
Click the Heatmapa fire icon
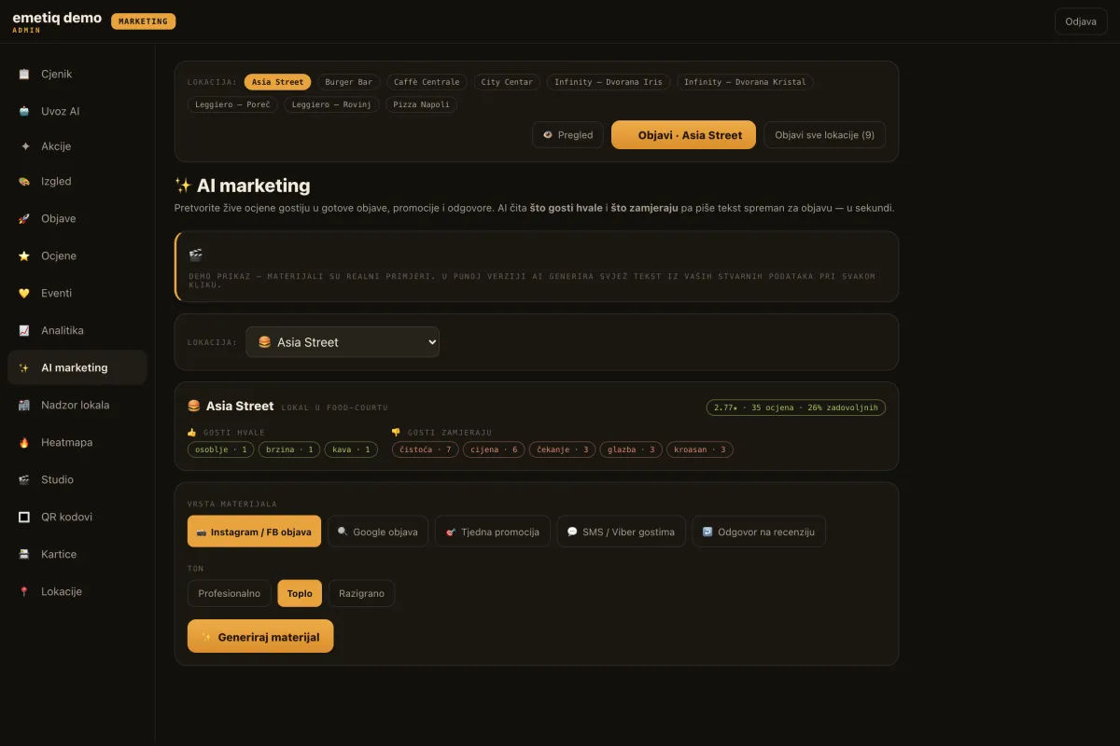[24, 442]
